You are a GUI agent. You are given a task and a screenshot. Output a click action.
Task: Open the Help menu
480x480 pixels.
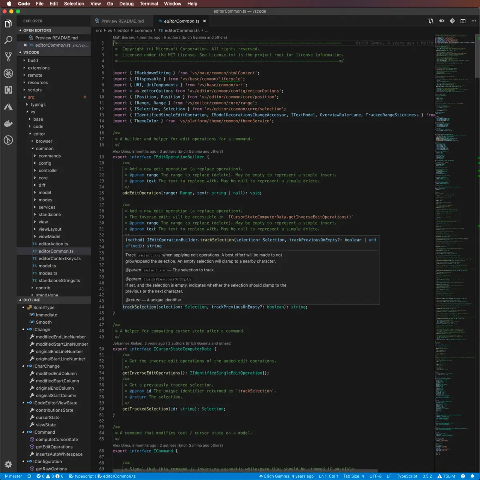point(192,4)
